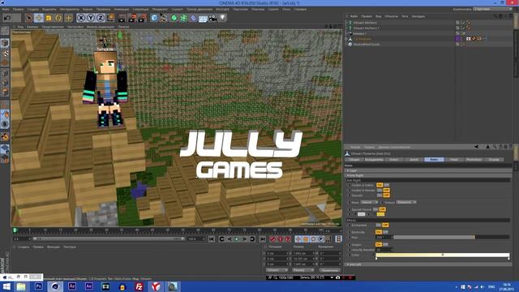Toggle the Y axis lock
This screenshot has width=519, height=292.
91,18
